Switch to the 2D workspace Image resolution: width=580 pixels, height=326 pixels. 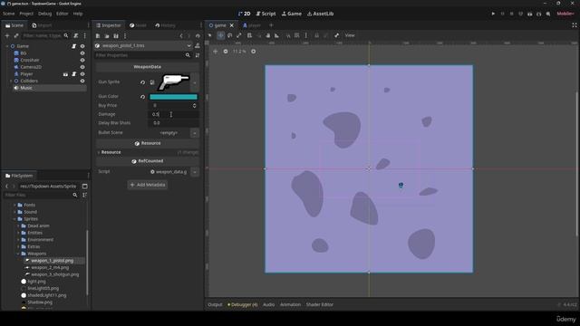[x=244, y=14]
